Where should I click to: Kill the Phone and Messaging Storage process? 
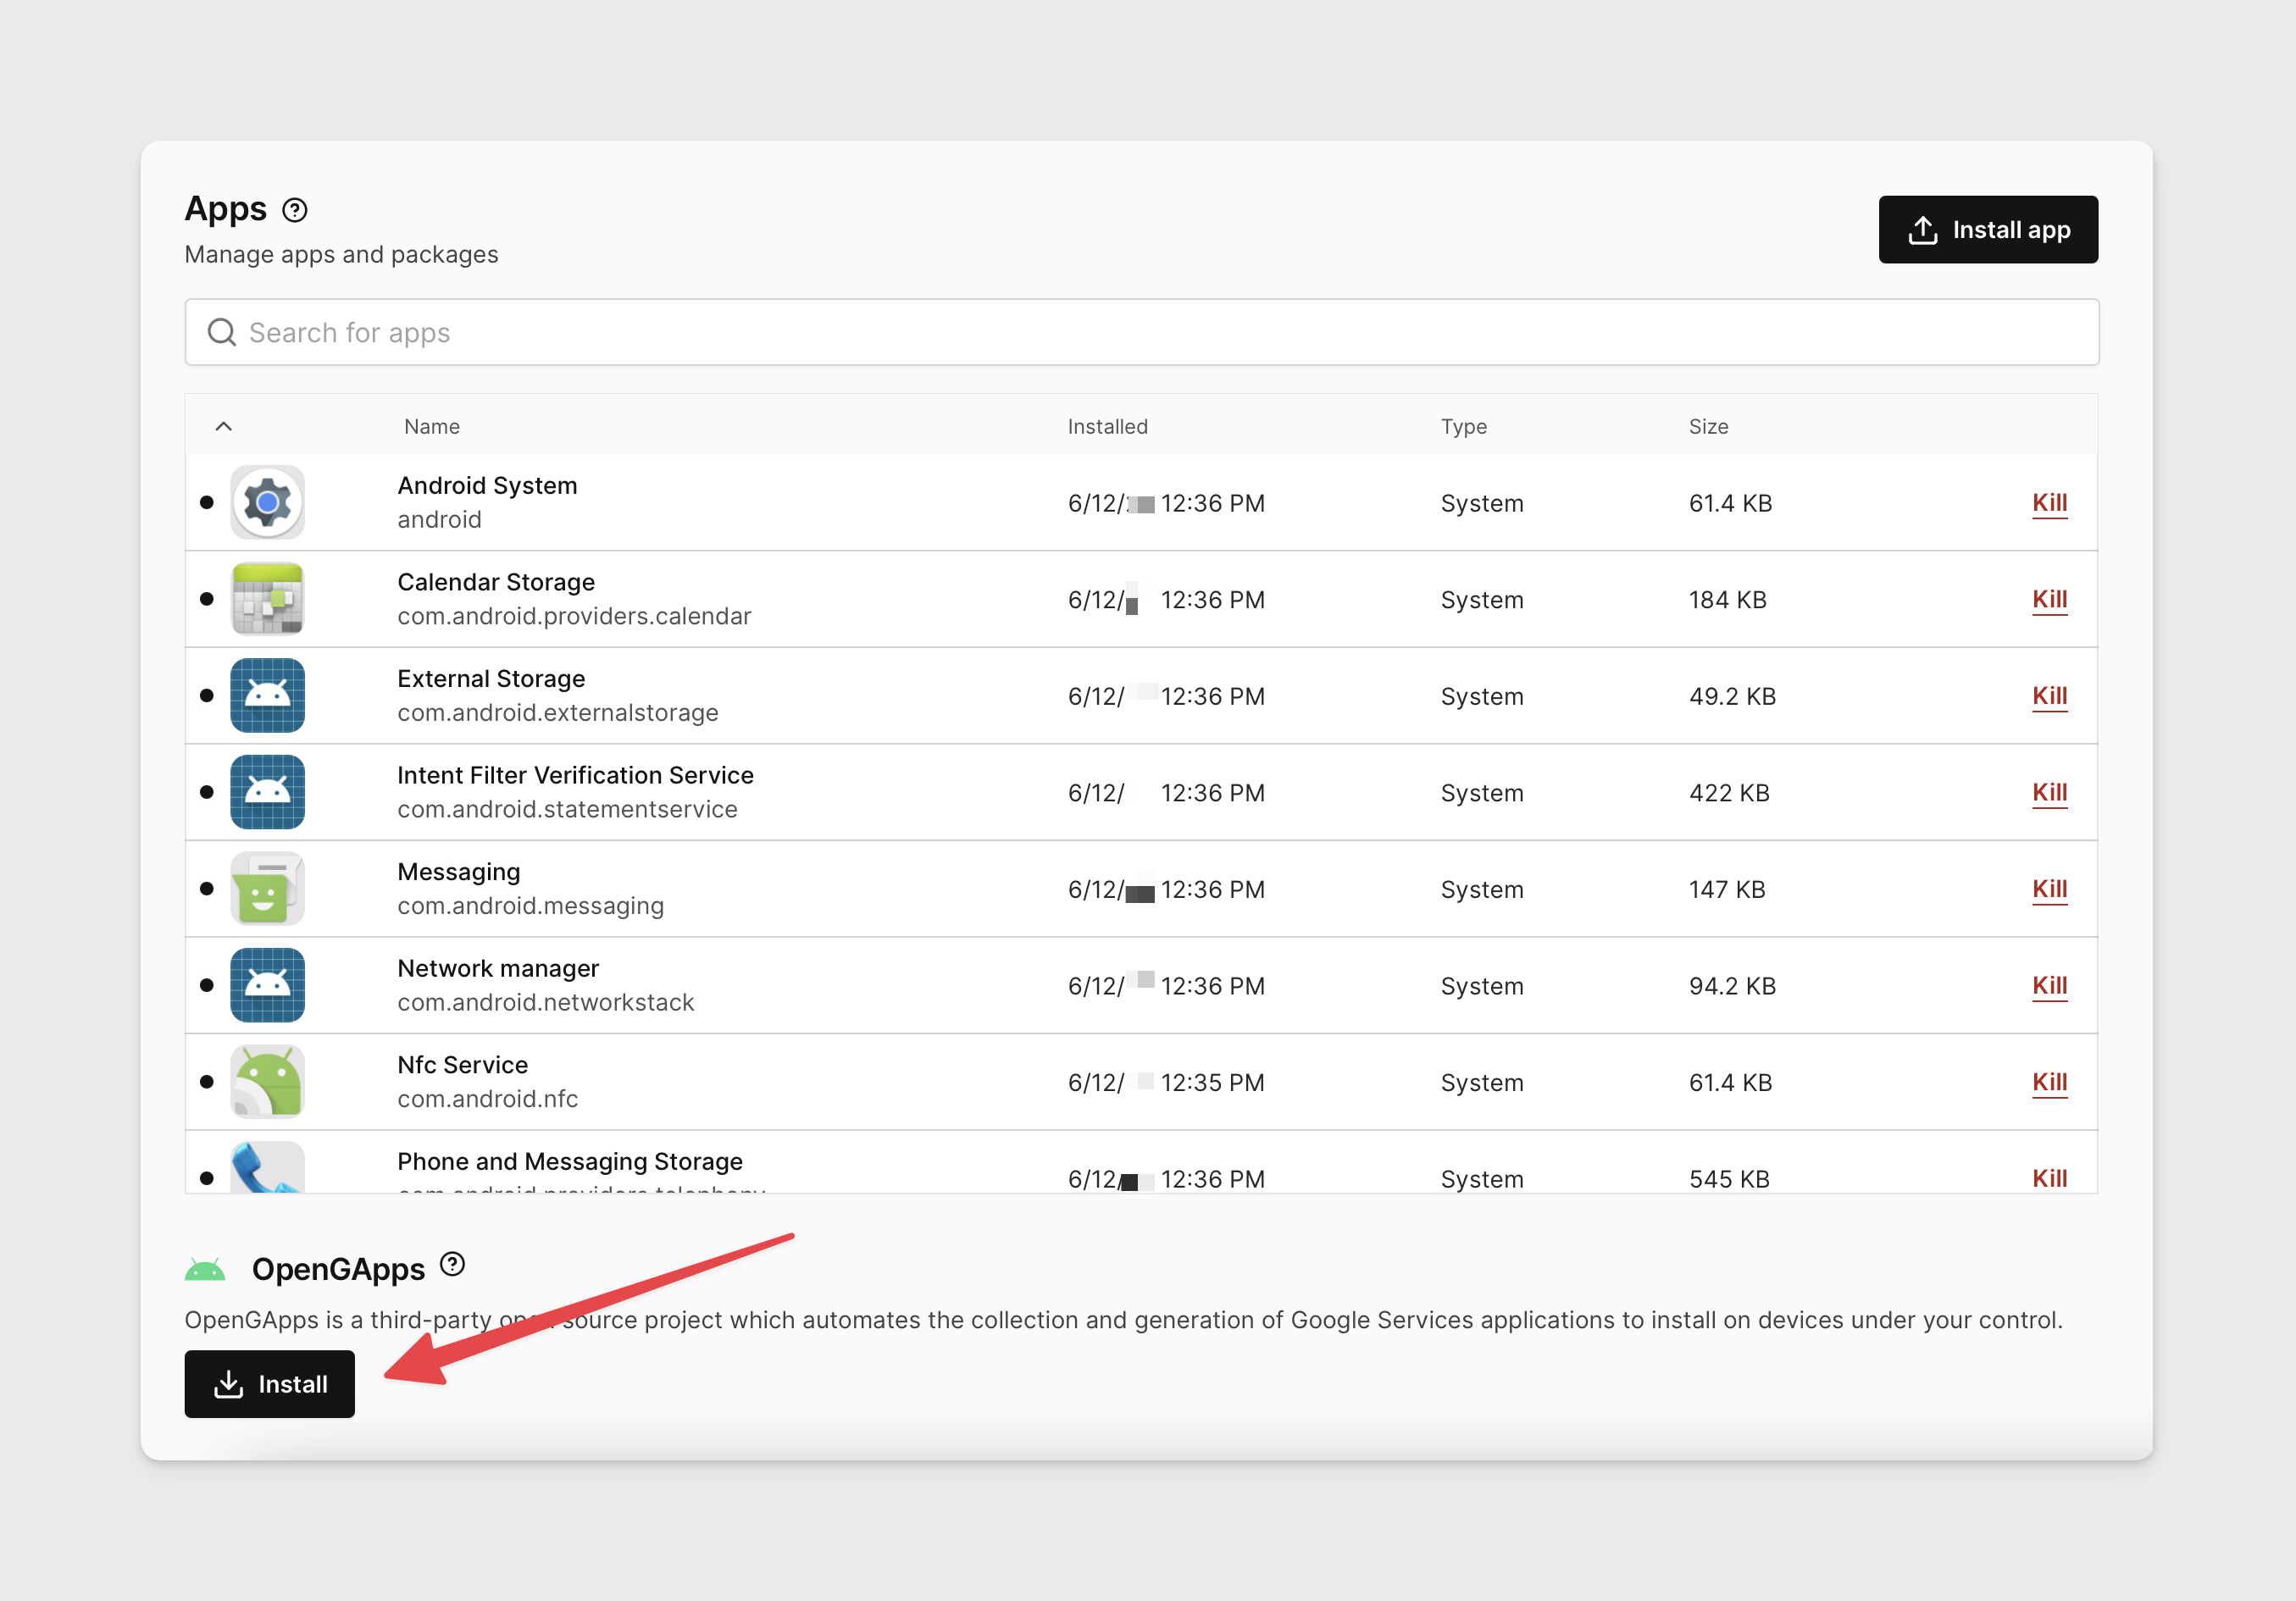2050,1178
